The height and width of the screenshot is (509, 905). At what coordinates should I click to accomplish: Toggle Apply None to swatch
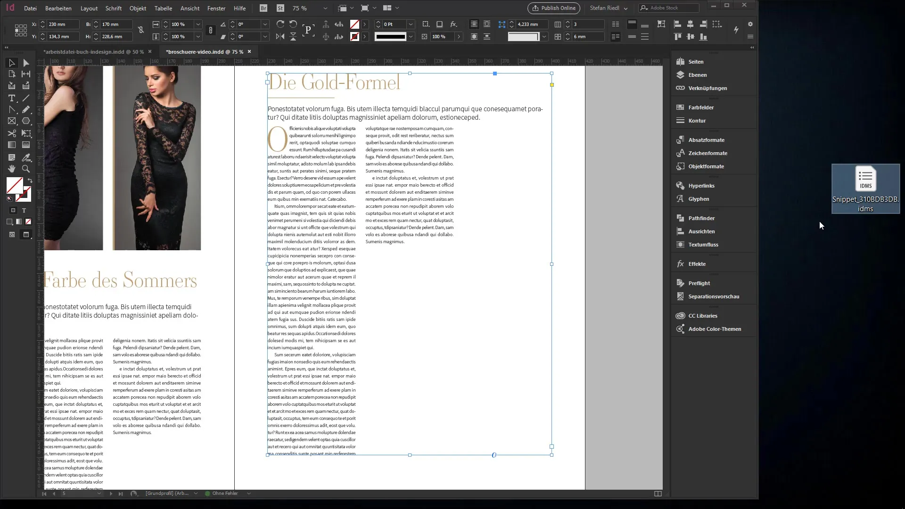pos(28,222)
